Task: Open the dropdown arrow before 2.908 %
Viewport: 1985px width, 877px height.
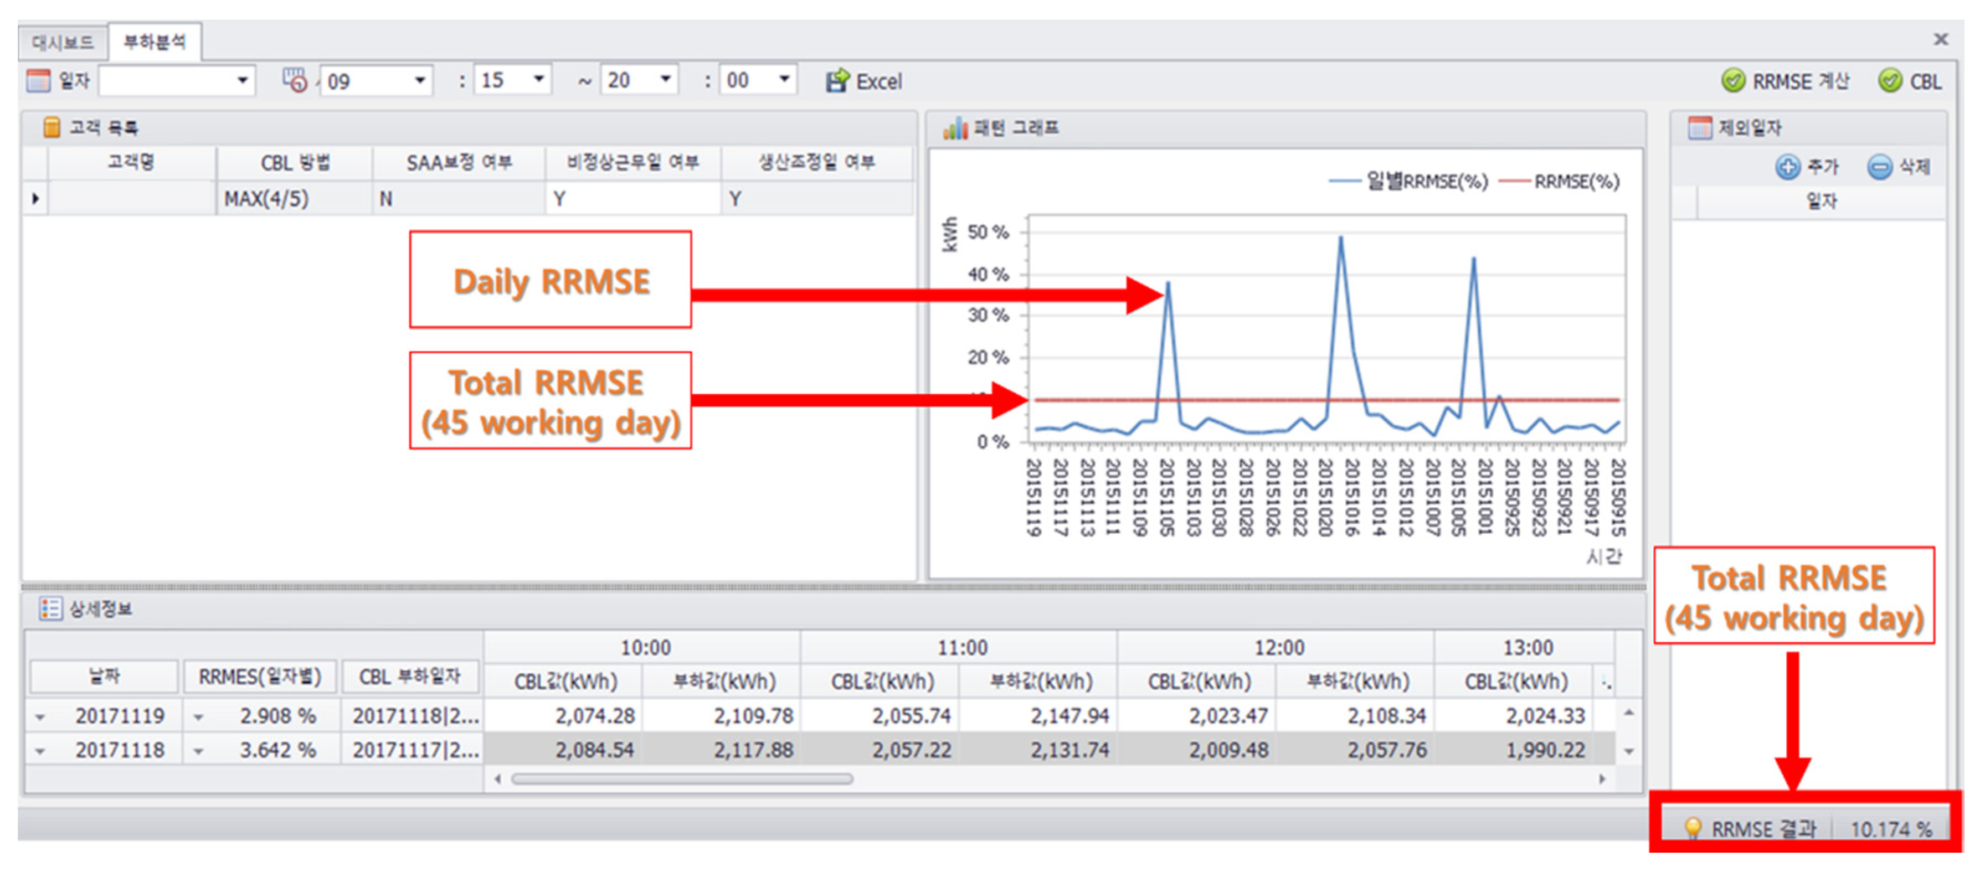Action: (x=199, y=716)
